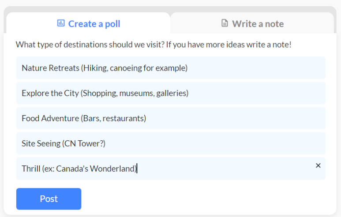This screenshot has width=341, height=217.
Task: Open the Write a note tab
Action: [x=252, y=23]
